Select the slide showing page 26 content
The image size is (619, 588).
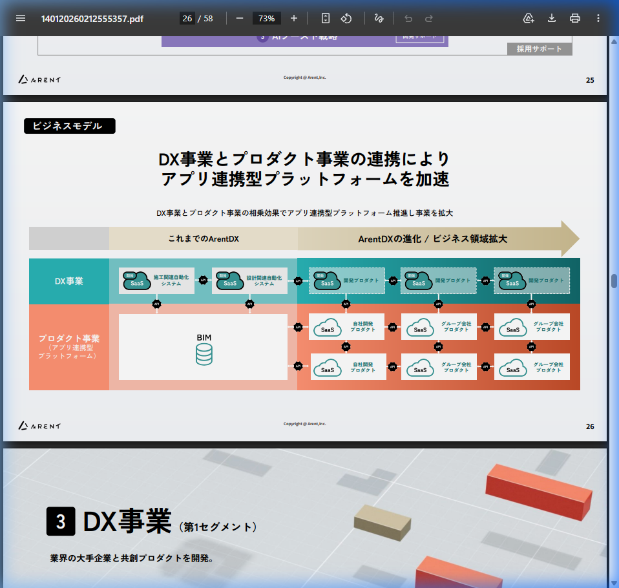point(304,271)
